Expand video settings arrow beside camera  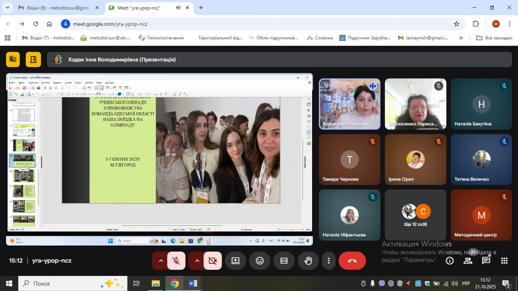(x=197, y=261)
